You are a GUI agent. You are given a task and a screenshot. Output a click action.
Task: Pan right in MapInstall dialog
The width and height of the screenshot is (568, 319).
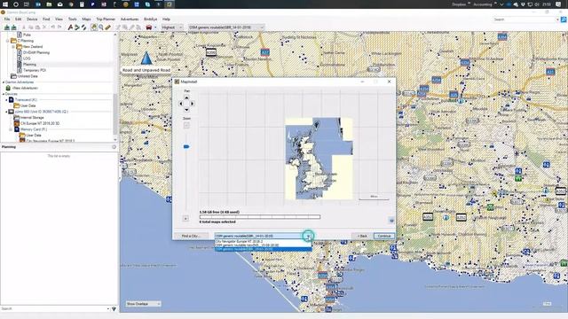[193, 104]
